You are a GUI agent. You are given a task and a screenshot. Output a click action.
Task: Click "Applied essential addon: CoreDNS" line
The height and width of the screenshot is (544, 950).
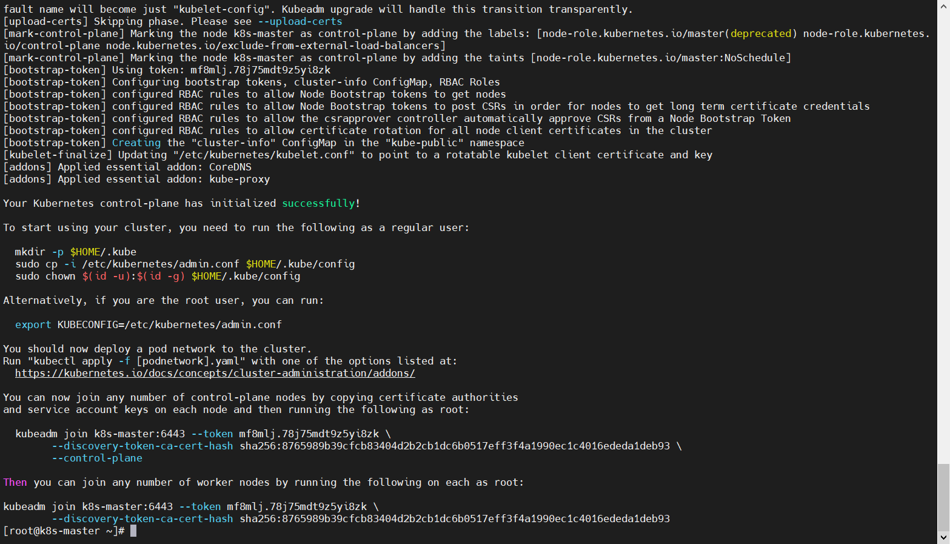(127, 167)
